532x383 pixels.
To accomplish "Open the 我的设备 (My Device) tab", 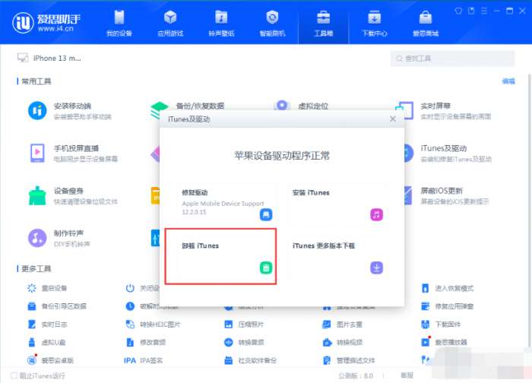I will click(x=119, y=24).
